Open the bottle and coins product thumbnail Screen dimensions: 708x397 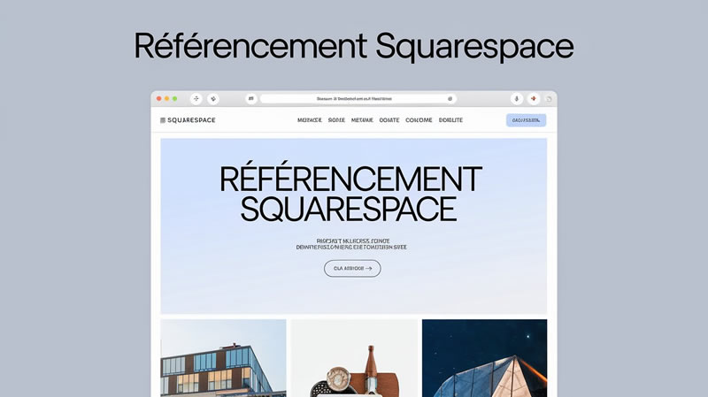click(x=355, y=358)
